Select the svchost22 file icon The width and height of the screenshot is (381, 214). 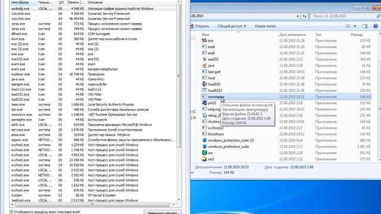(204, 128)
